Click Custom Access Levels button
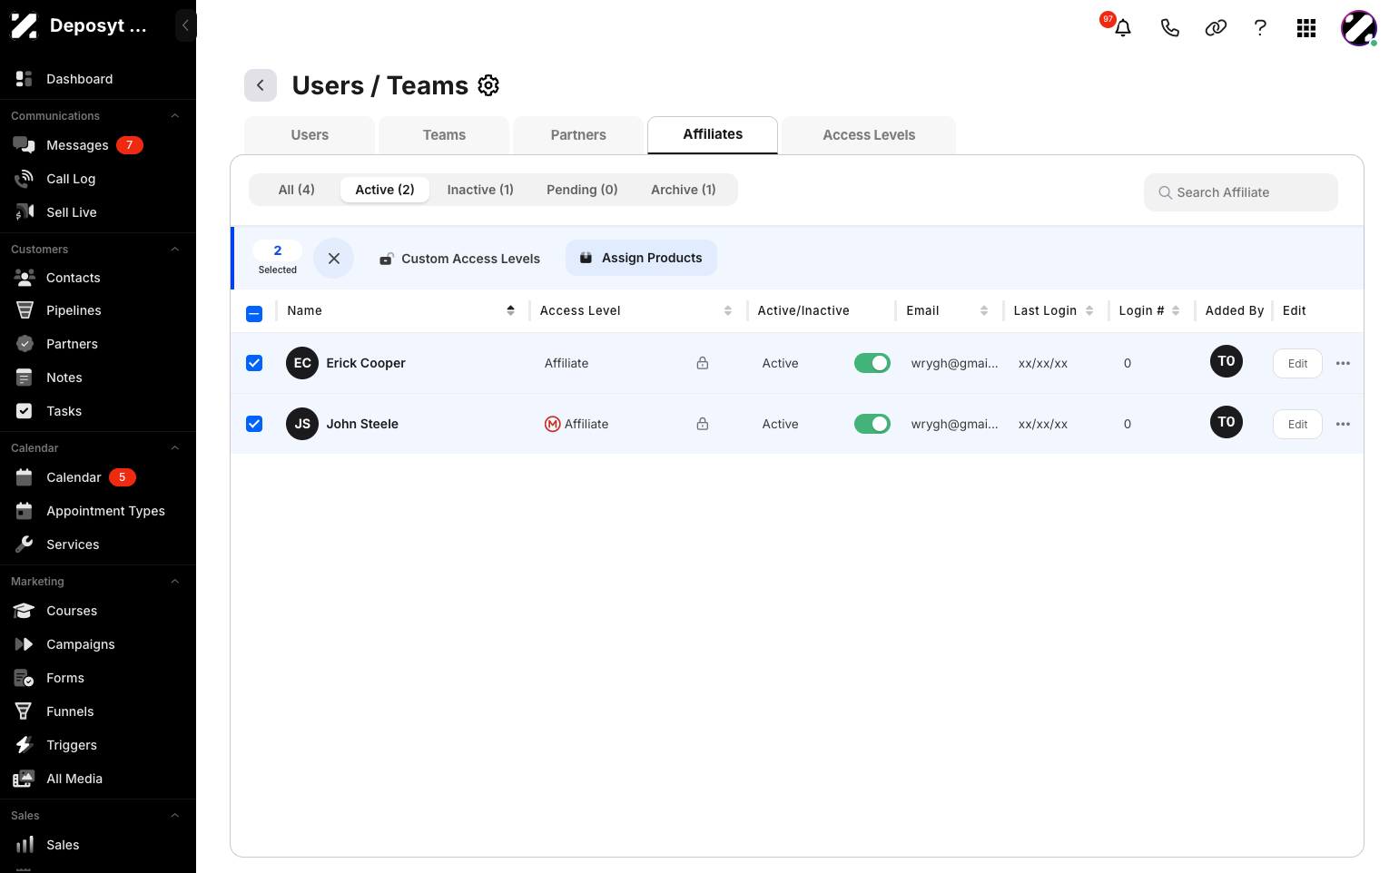 click(459, 259)
